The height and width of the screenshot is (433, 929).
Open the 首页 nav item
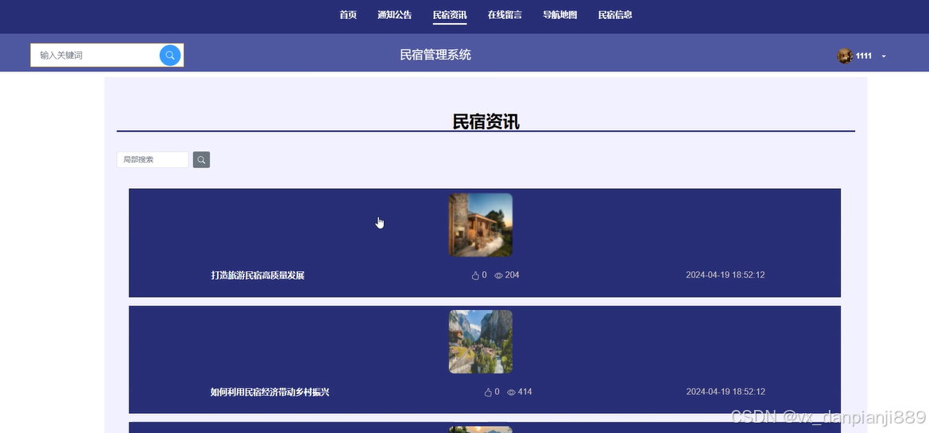click(348, 15)
